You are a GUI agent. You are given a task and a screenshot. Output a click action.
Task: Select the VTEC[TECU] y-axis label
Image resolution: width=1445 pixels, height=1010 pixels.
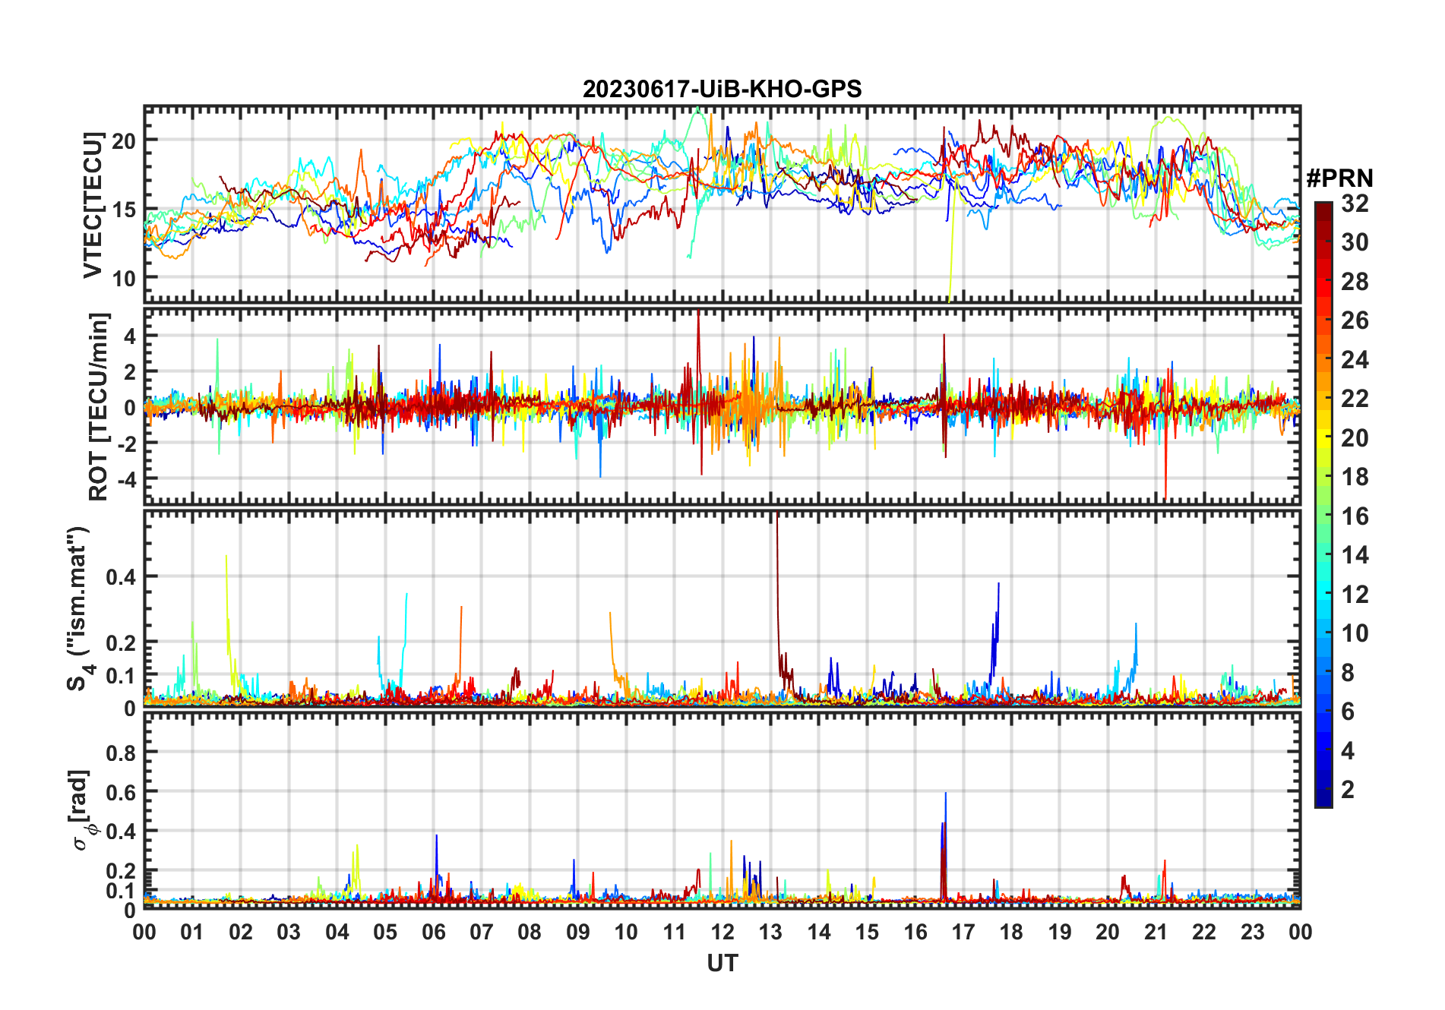93,205
